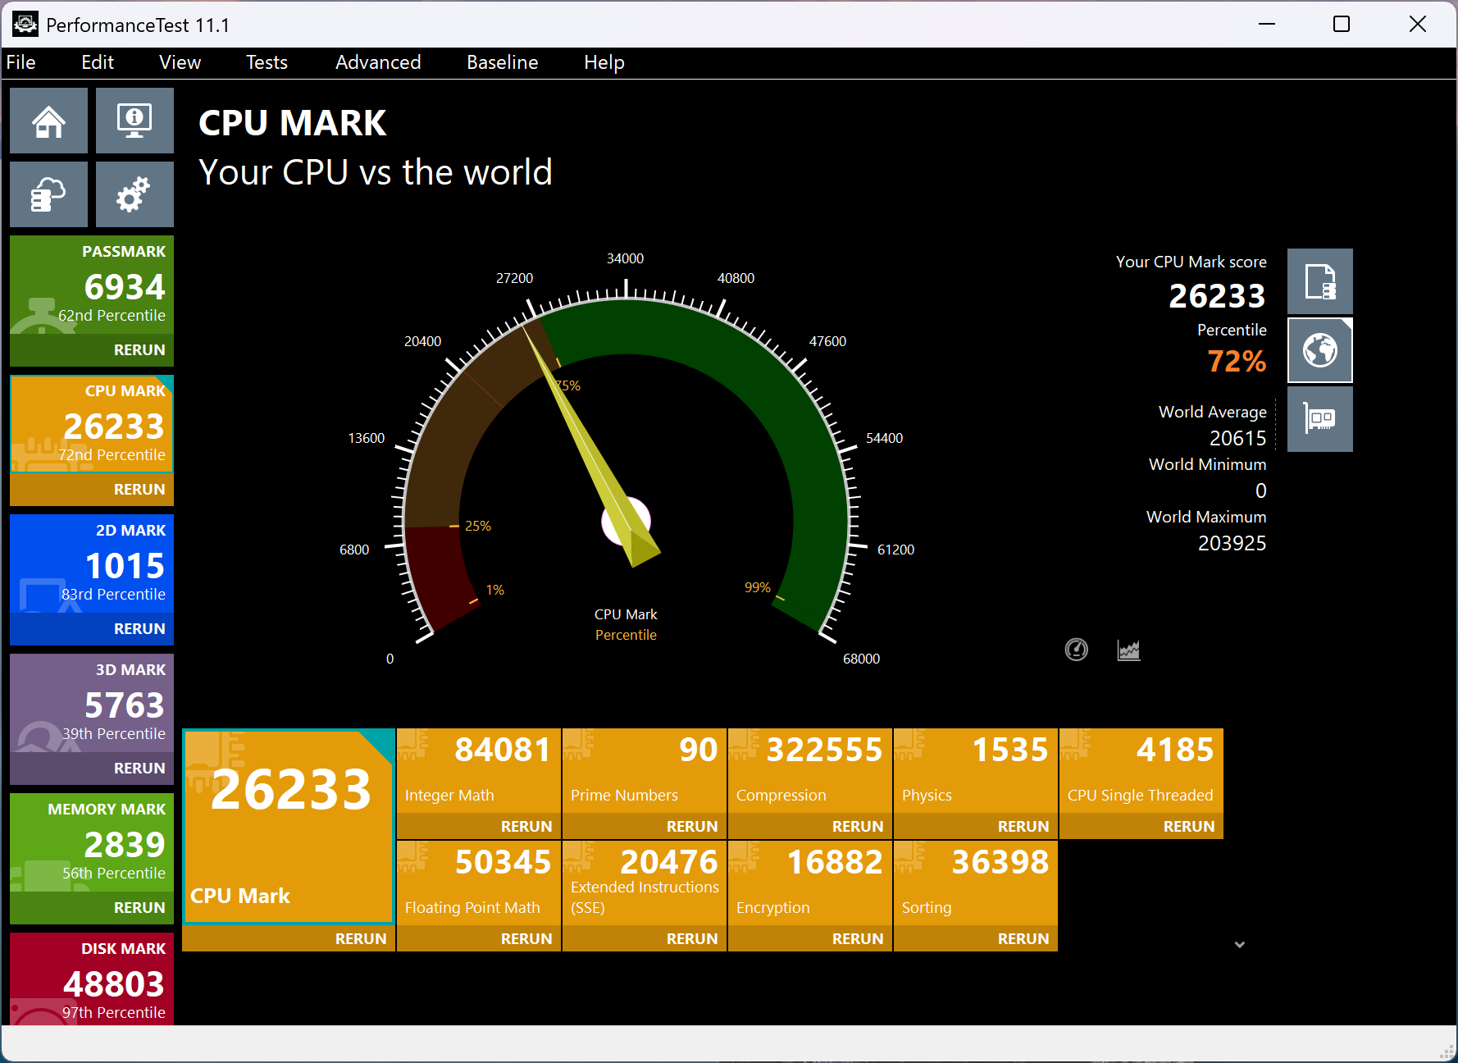Screen dimensions: 1458x1063
Task: Open the Tests menu
Action: coord(267,62)
